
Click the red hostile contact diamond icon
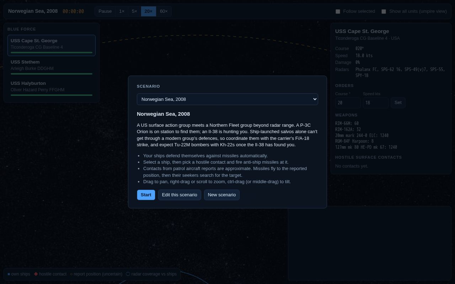point(36,274)
